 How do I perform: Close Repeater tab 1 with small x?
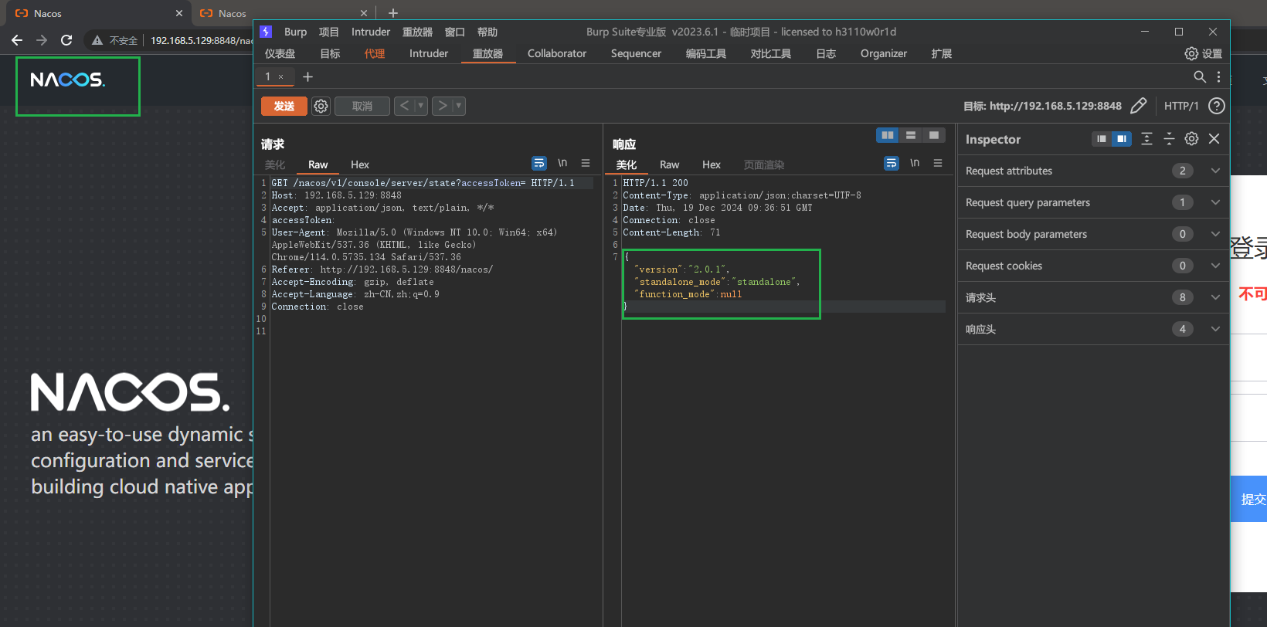(x=280, y=77)
